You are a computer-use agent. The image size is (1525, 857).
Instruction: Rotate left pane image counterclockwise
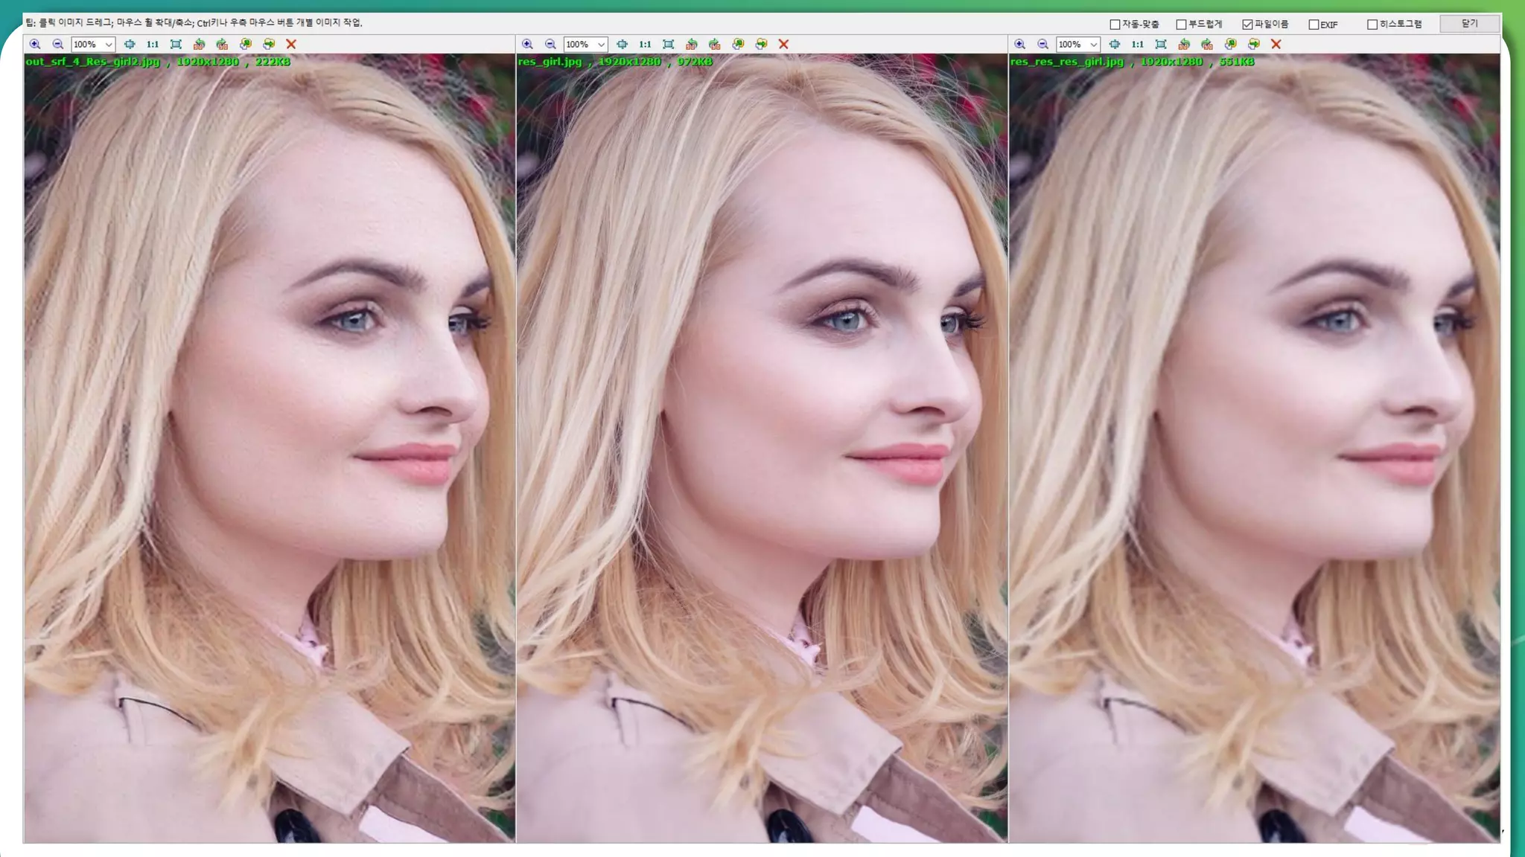tap(199, 45)
